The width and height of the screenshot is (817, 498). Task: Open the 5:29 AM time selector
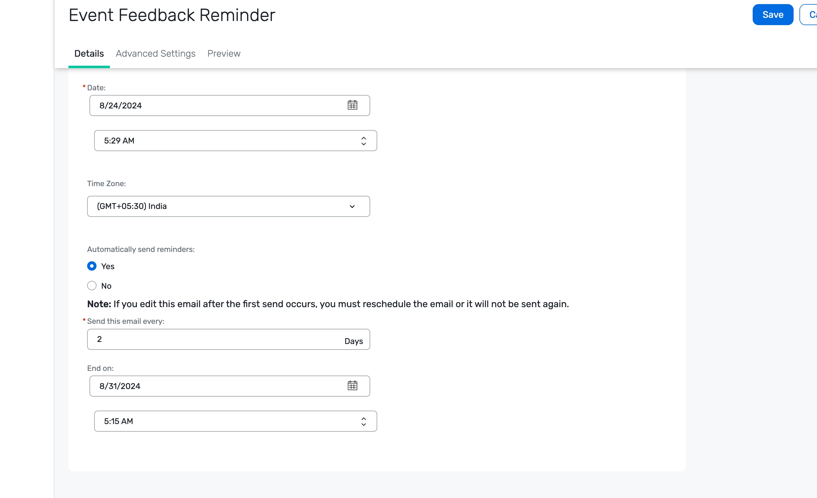pos(235,141)
